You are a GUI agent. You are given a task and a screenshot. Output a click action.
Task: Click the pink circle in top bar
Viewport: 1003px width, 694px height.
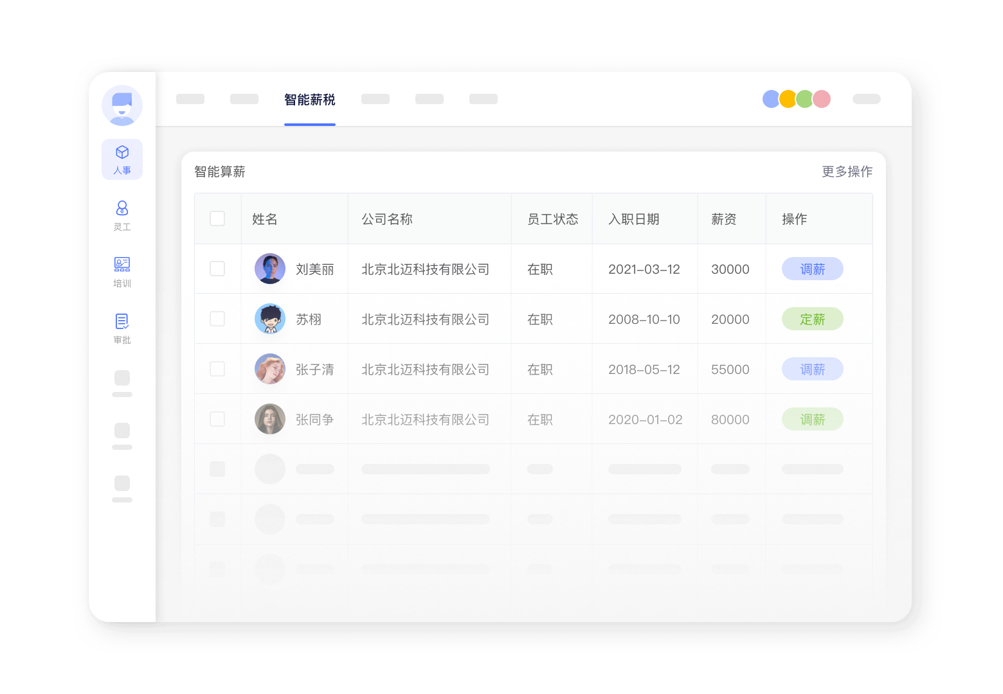coord(822,99)
